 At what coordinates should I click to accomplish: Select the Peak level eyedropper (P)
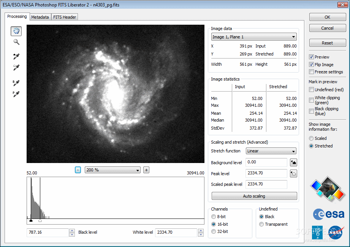point(16,94)
